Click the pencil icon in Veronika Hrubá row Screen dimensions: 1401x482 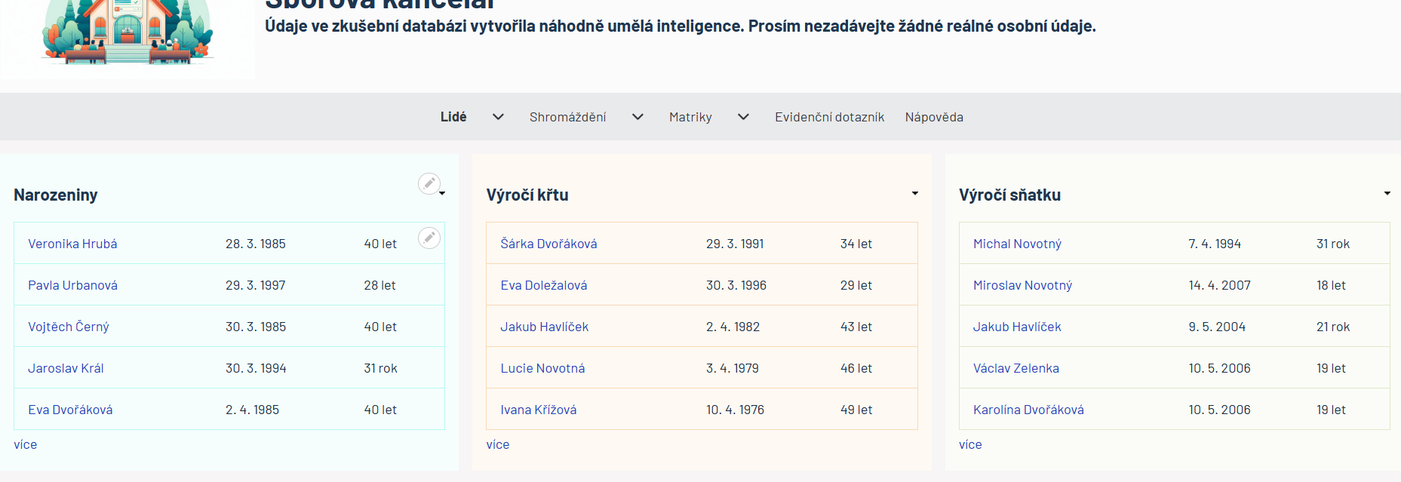click(429, 238)
